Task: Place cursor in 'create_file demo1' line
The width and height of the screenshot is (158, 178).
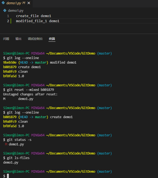Action: coord(34,16)
